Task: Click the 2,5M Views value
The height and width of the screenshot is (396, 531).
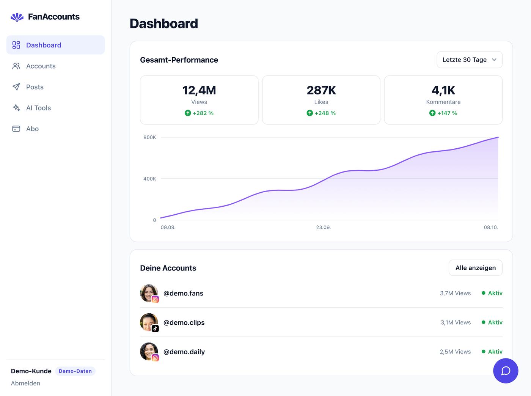Action: pyautogui.click(x=455, y=352)
